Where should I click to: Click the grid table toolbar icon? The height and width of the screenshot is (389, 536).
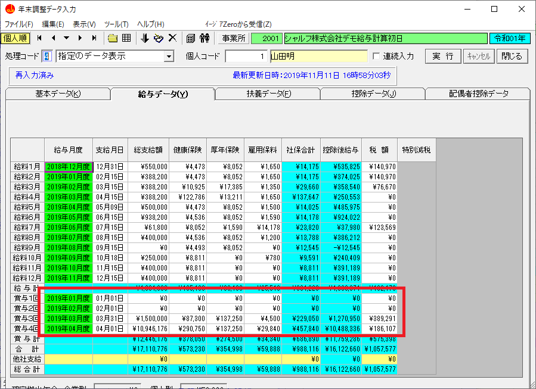point(126,38)
